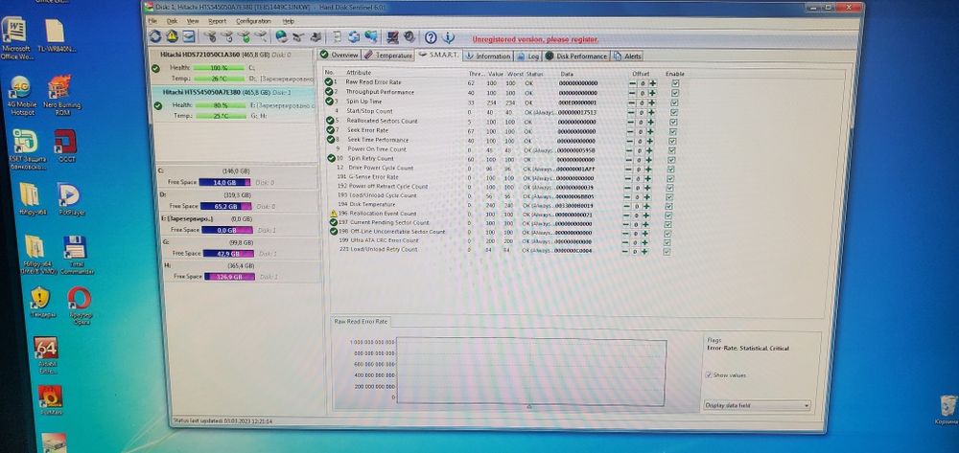
Task: Open the Recycle Bin desktop icon
Action: click(947, 410)
